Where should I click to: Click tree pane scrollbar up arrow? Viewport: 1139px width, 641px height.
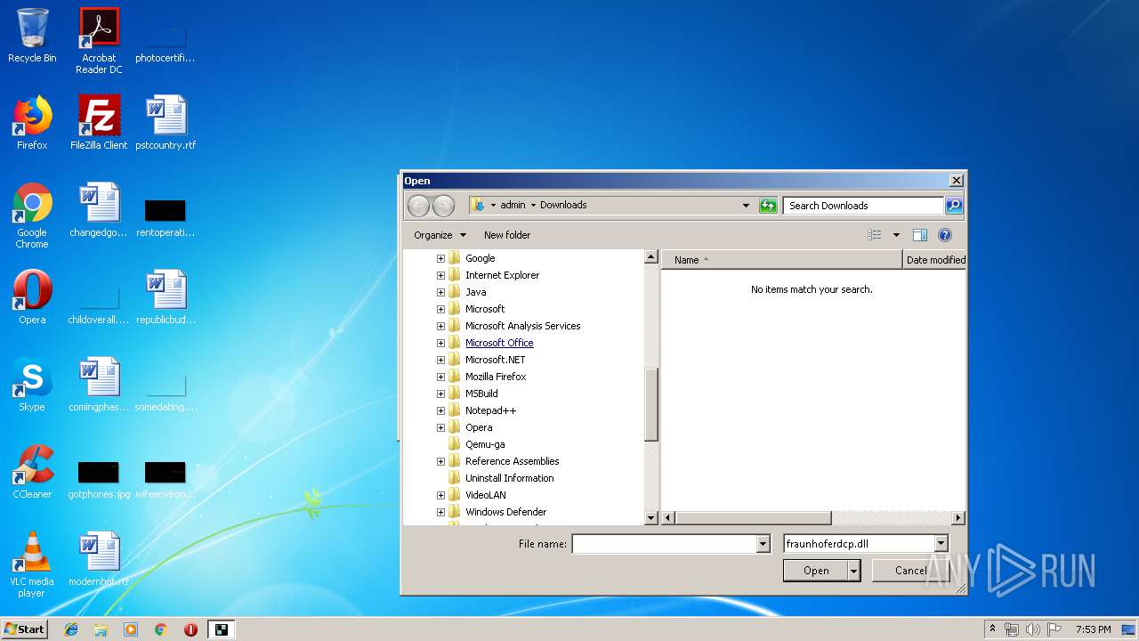[x=650, y=257]
